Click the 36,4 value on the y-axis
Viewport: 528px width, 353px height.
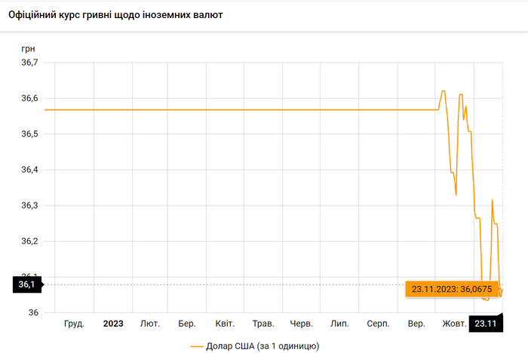[x=28, y=170]
